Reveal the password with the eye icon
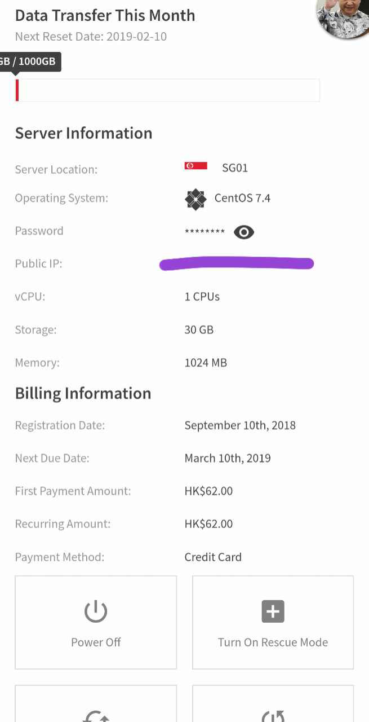 coord(244,232)
